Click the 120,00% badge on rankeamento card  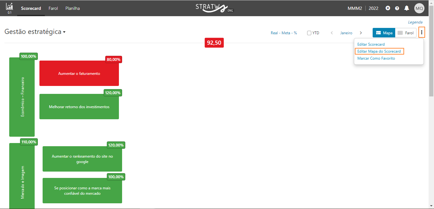pyautogui.click(x=116, y=145)
